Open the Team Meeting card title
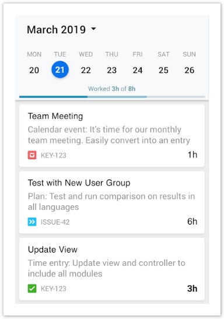 [x=55, y=116]
